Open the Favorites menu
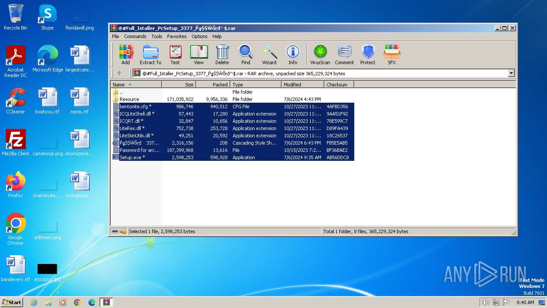The height and width of the screenshot is (308, 547). coord(176,36)
